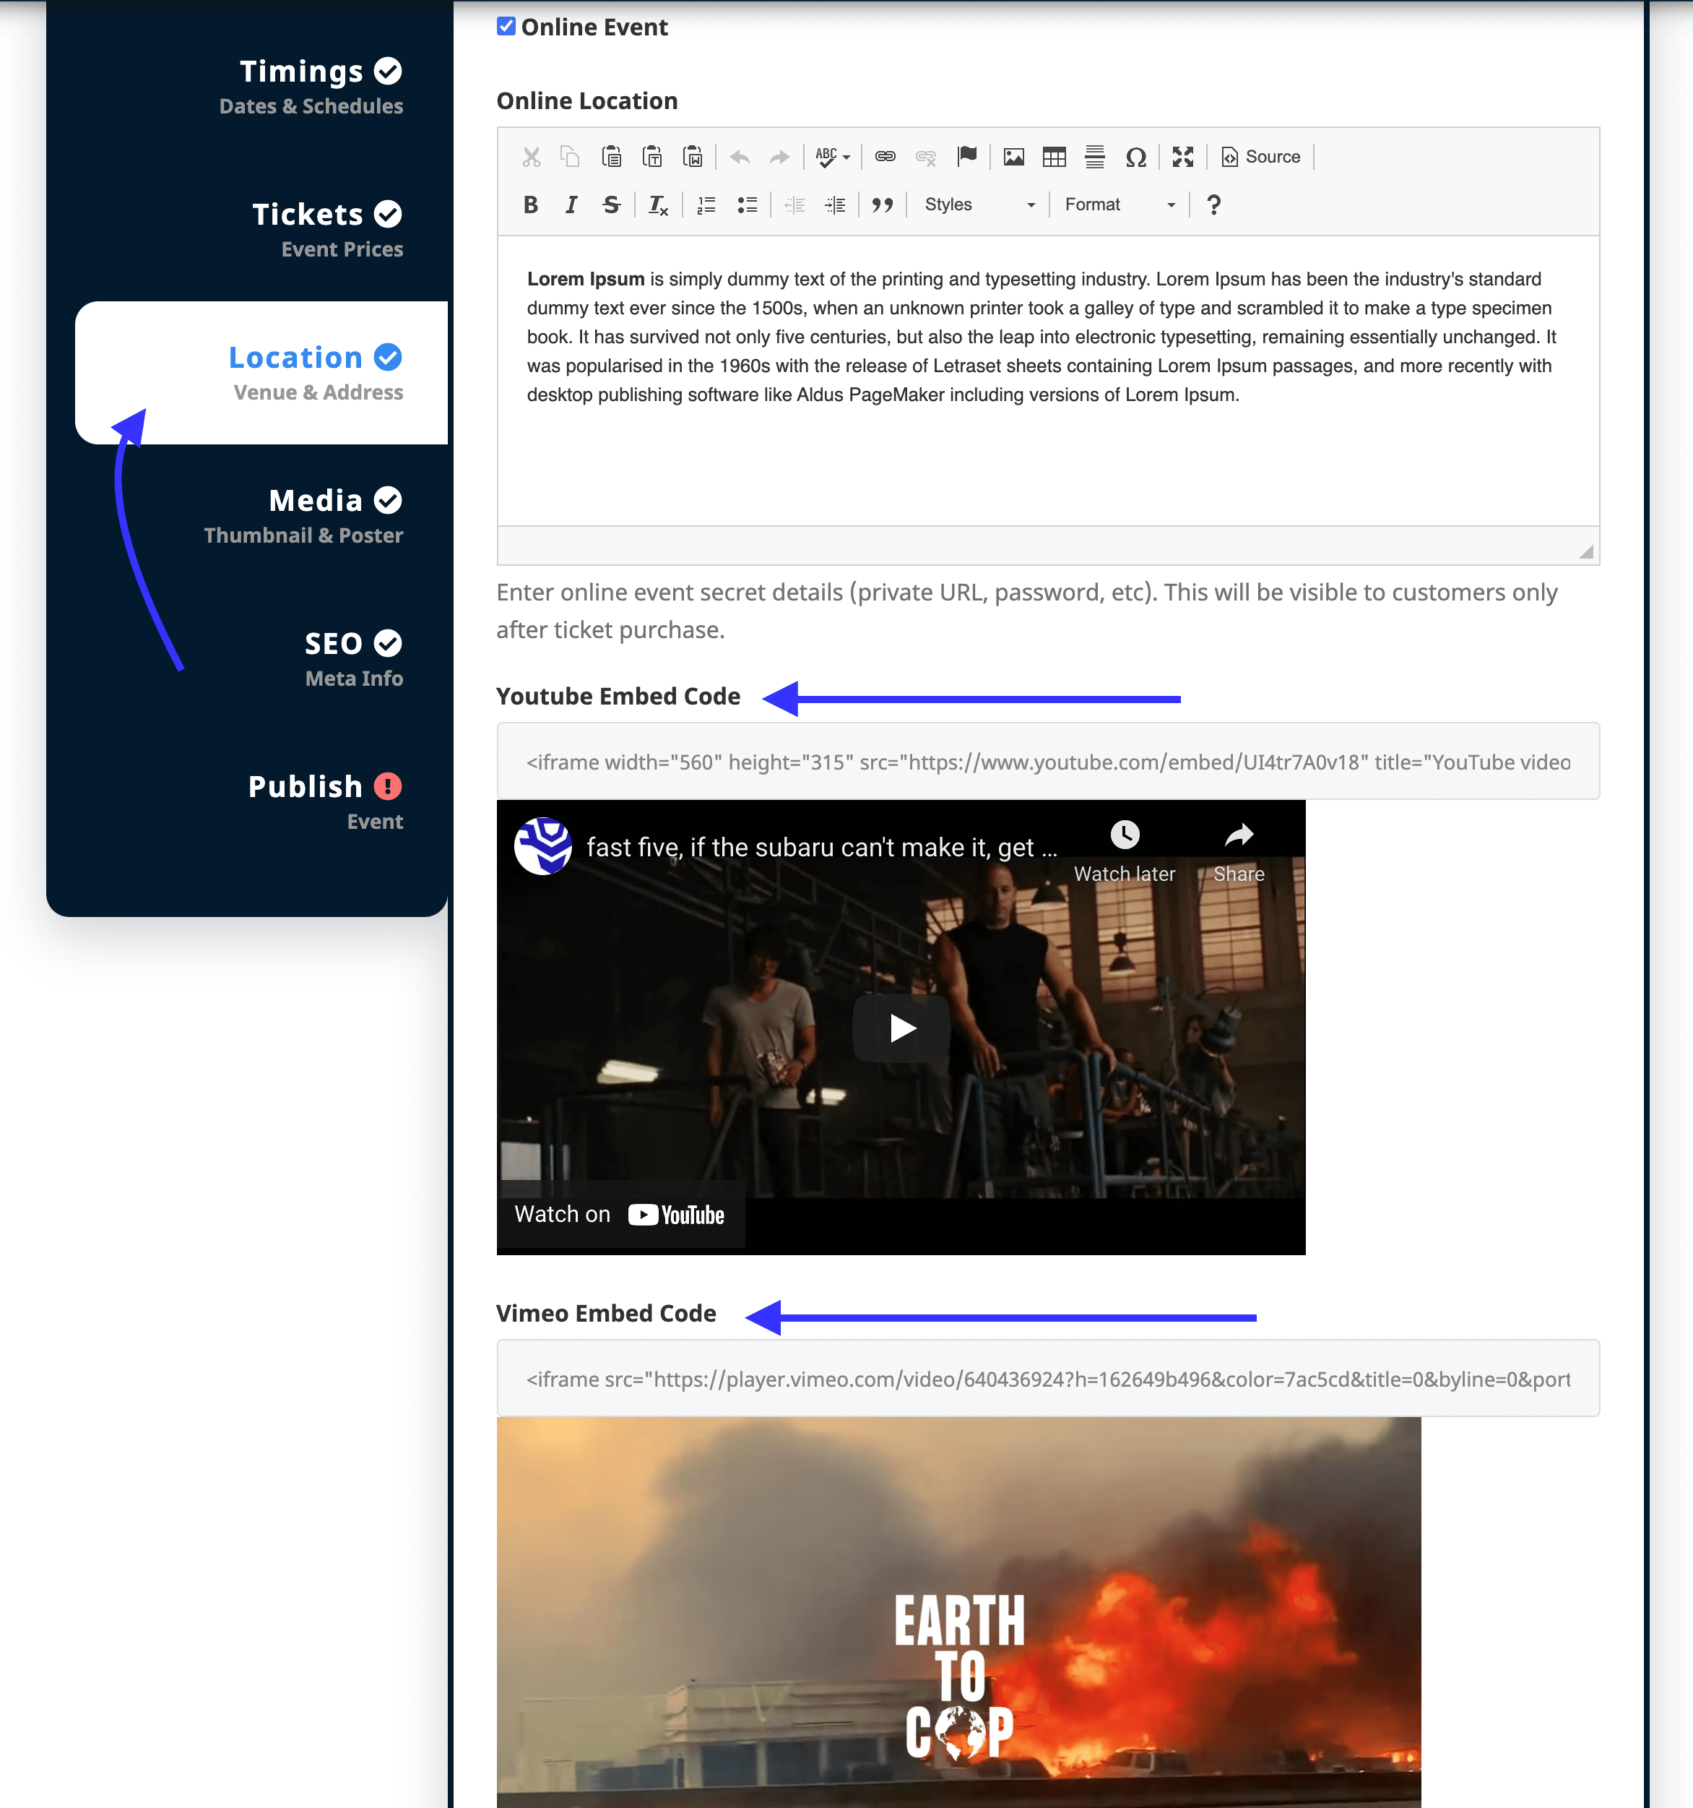Screen dimensions: 1693x1808
Task: Insert a special character with the omega icon
Action: pyautogui.click(x=1137, y=156)
